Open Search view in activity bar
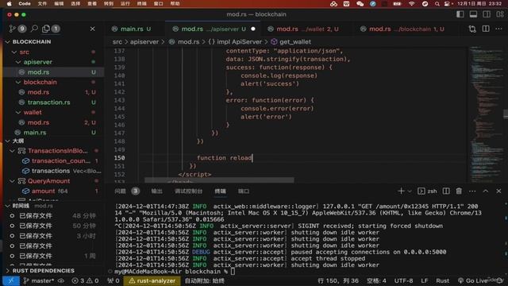The height and width of the screenshot is (286, 508). tap(34, 29)
